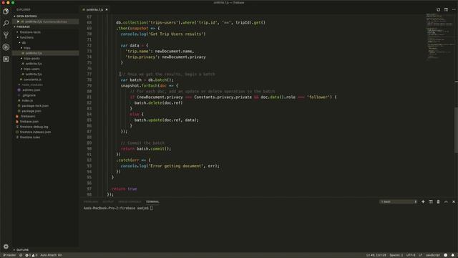Kill the terminal with the trash icon
The height and width of the screenshot is (258, 458).
coord(438,201)
